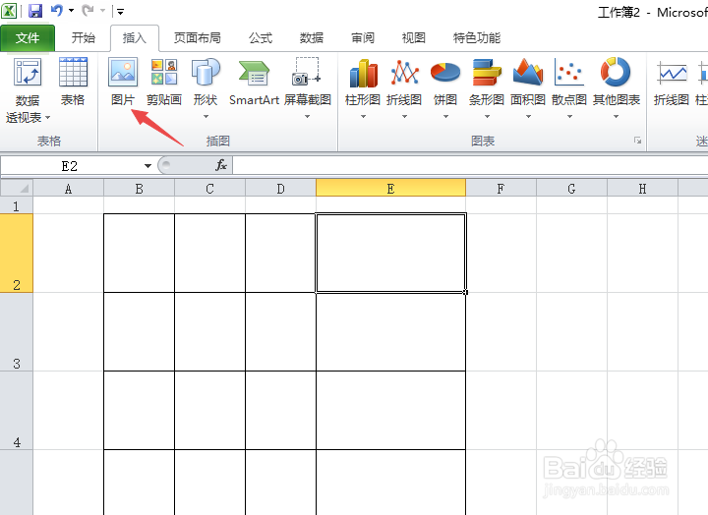Insert a PivotTable (数据透视表)

click(x=28, y=90)
